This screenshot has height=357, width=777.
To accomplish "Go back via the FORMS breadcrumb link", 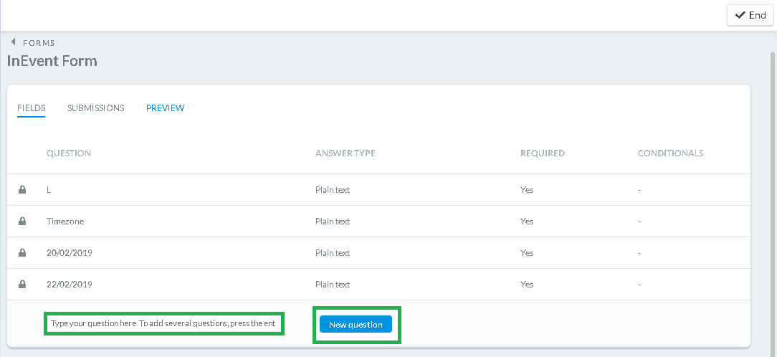I will coord(39,42).
